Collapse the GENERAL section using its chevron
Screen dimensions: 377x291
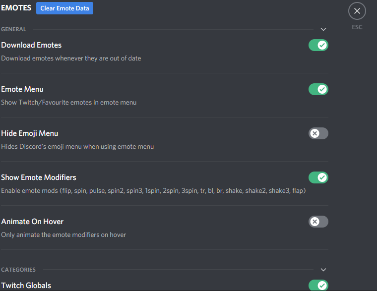(323, 29)
